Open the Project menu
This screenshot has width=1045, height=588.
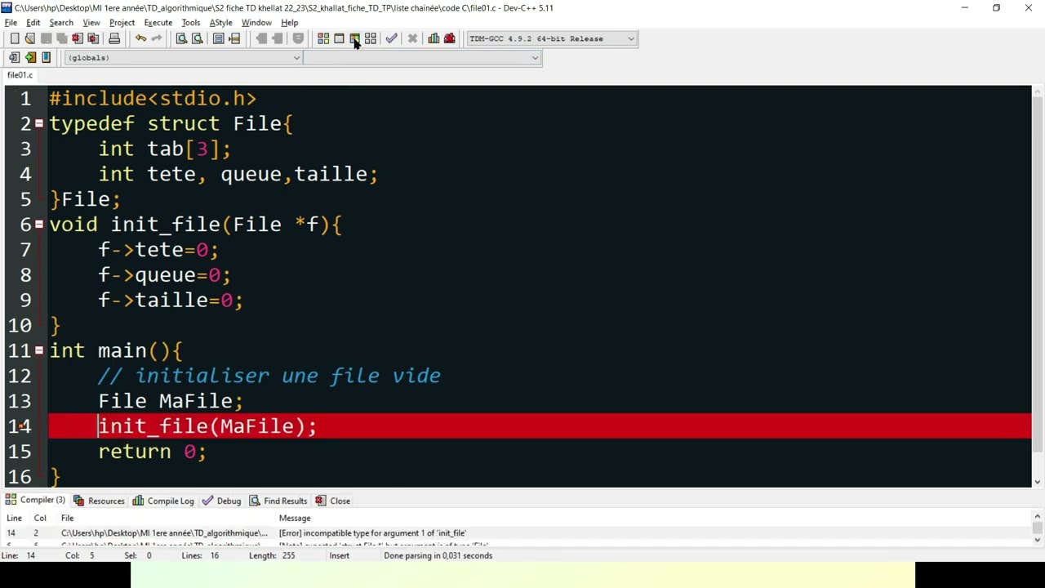click(x=122, y=22)
